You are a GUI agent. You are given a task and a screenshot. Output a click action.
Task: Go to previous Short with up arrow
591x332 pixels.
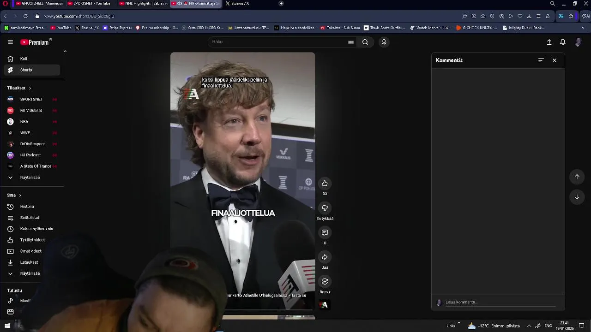click(x=577, y=177)
